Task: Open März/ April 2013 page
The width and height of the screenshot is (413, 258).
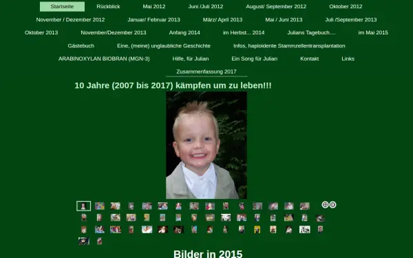Action: click(x=222, y=20)
